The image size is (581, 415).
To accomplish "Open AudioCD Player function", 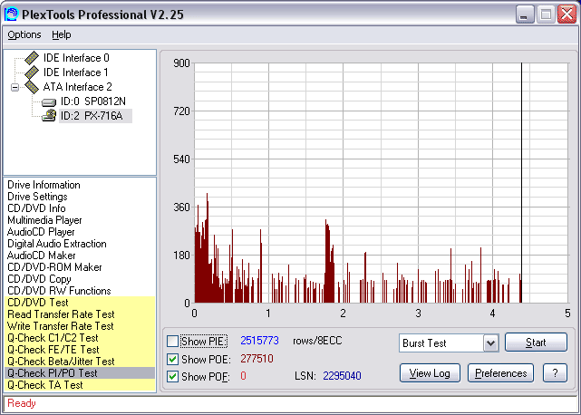I will click(x=41, y=232).
